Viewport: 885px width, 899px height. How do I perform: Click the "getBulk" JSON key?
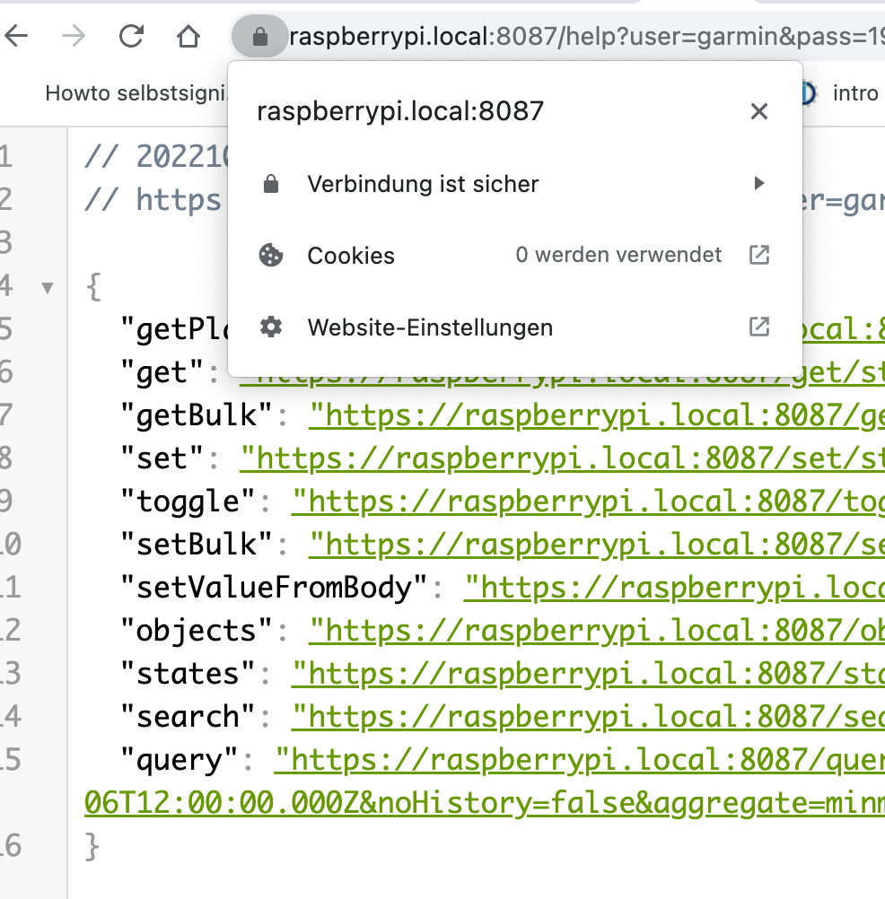(x=197, y=415)
